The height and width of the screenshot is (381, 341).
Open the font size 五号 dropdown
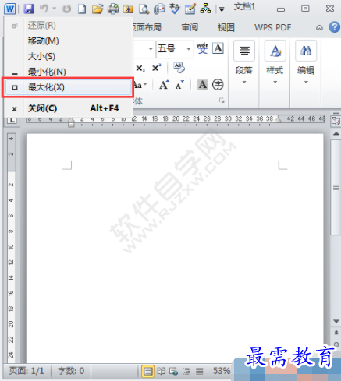[189, 49]
